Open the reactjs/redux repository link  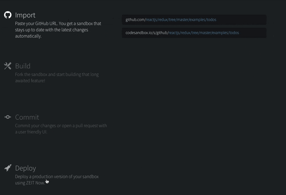click(x=157, y=20)
